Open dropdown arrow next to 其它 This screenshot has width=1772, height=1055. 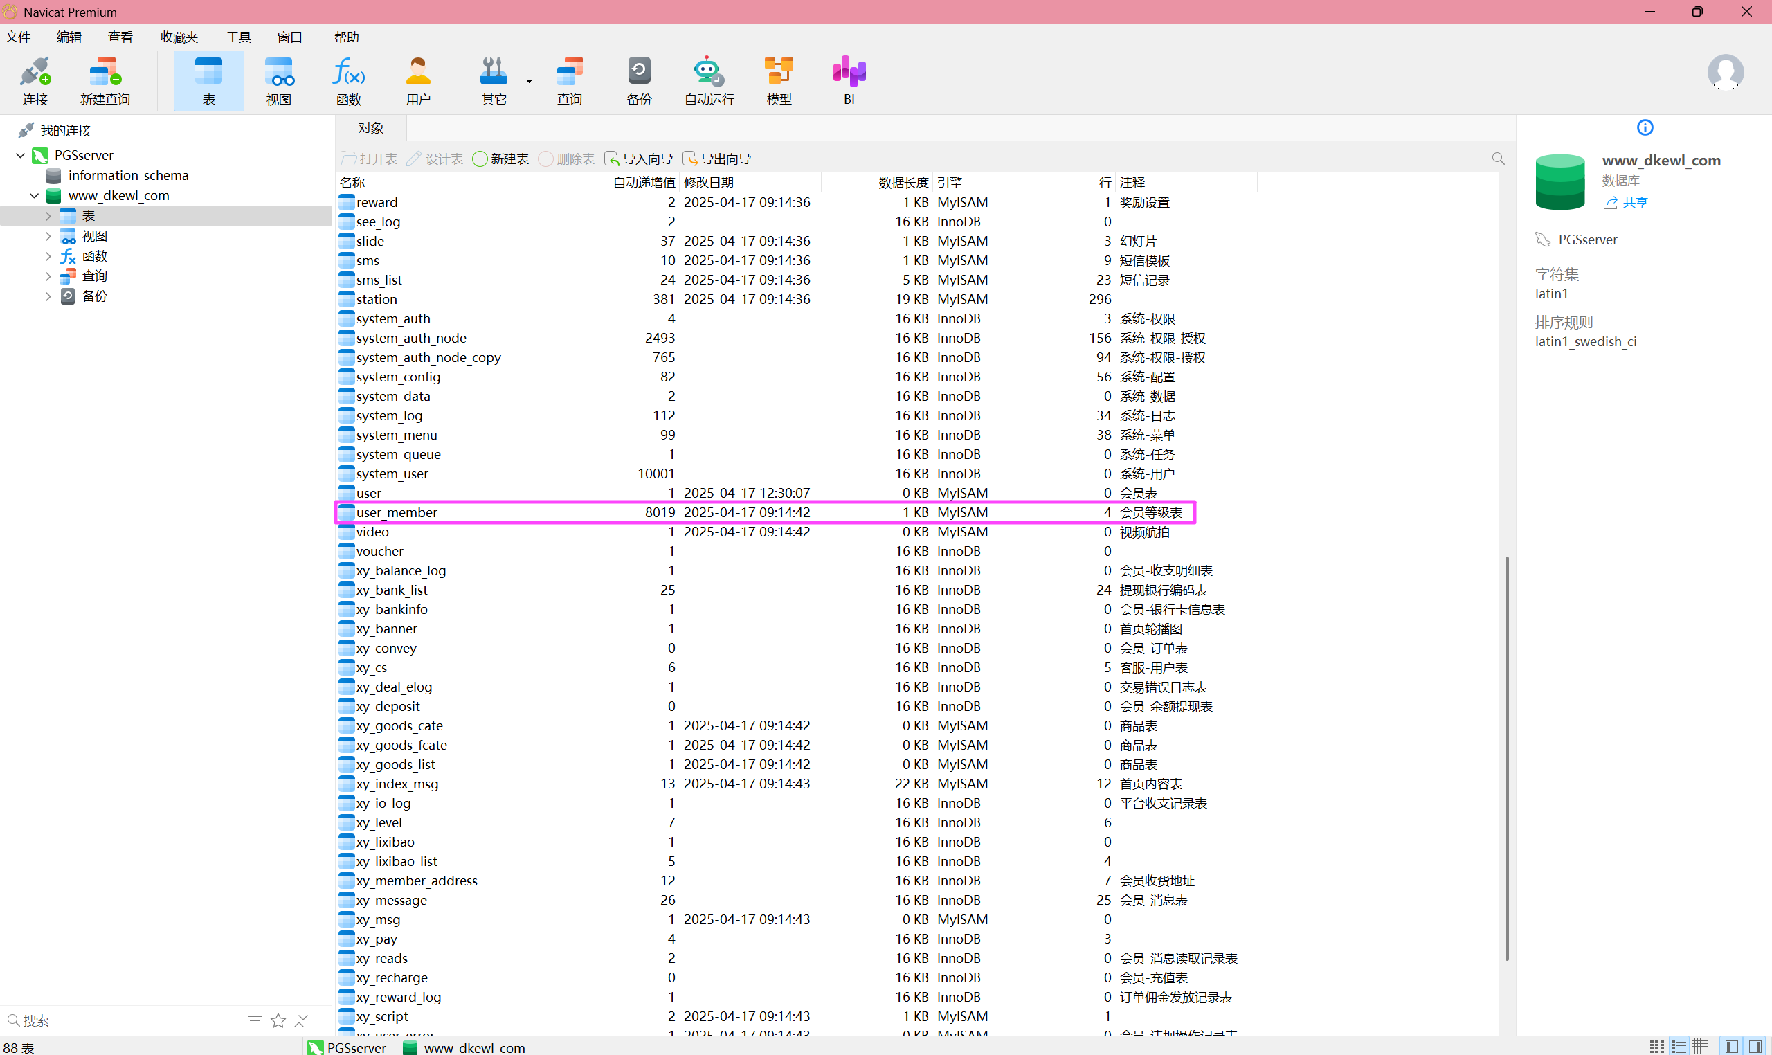529,81
